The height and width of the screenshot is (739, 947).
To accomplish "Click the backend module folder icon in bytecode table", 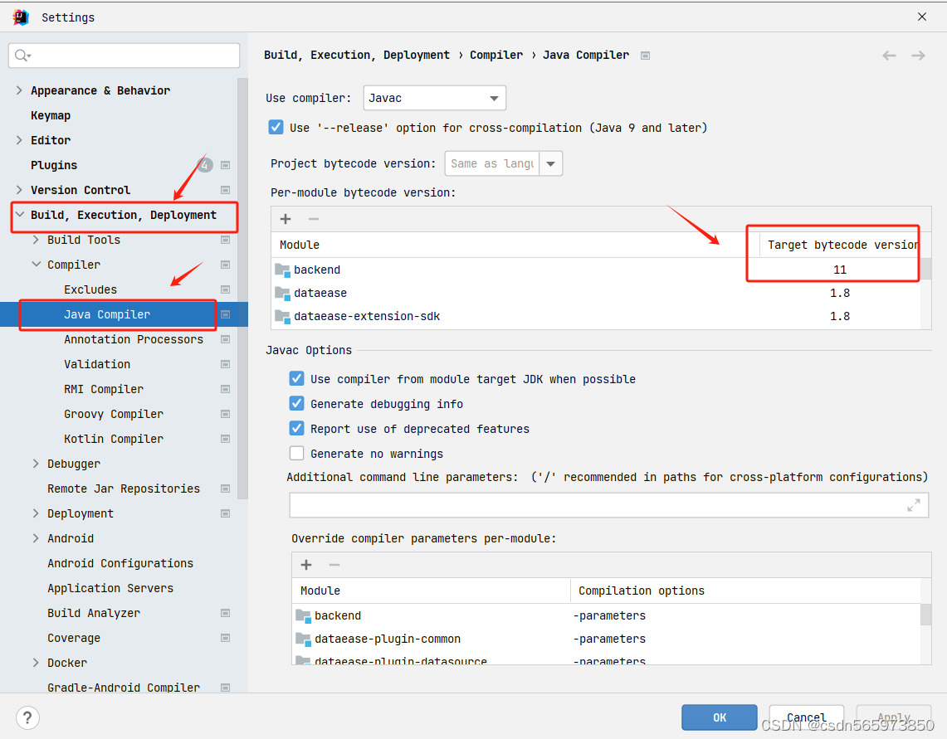I will click(x=282, y=270).
